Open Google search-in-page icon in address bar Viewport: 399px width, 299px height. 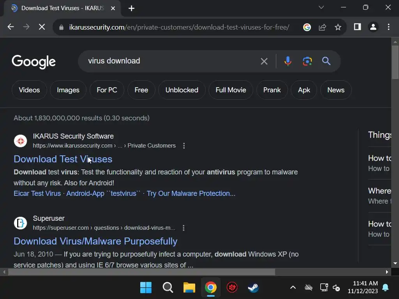click(307, 27)
